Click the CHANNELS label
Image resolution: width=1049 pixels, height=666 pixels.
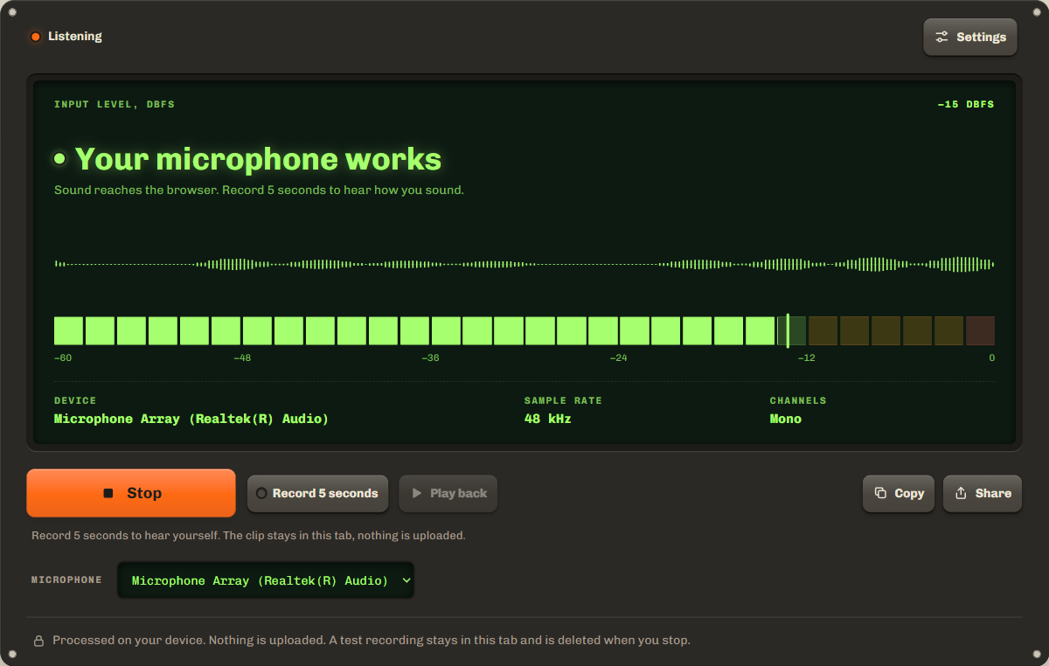pos(798,400)
